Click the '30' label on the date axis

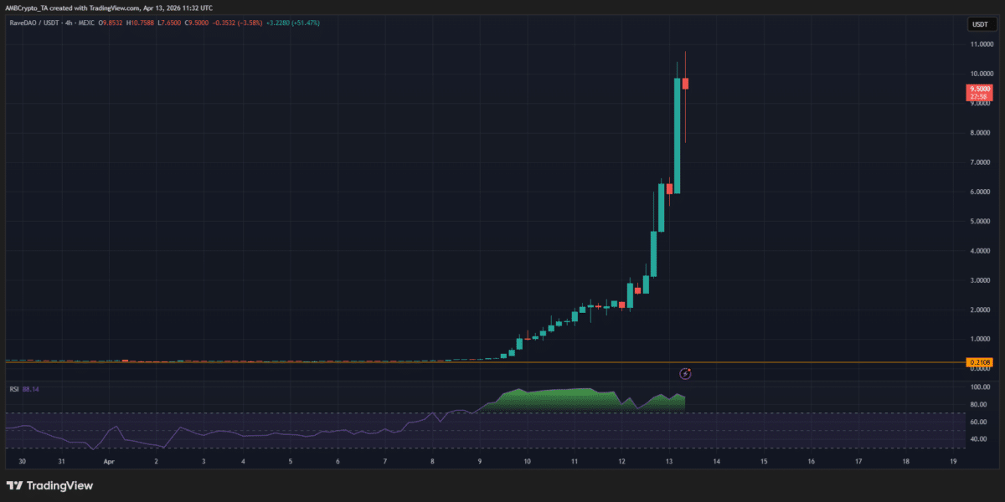coord(23,461)
